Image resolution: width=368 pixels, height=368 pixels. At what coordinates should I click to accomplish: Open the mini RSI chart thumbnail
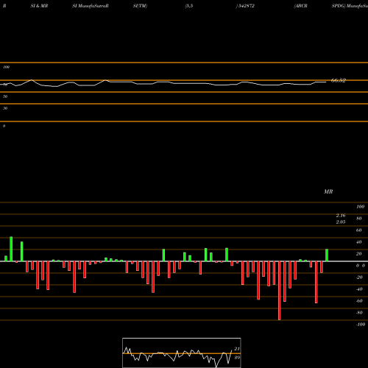click(182, 353)
